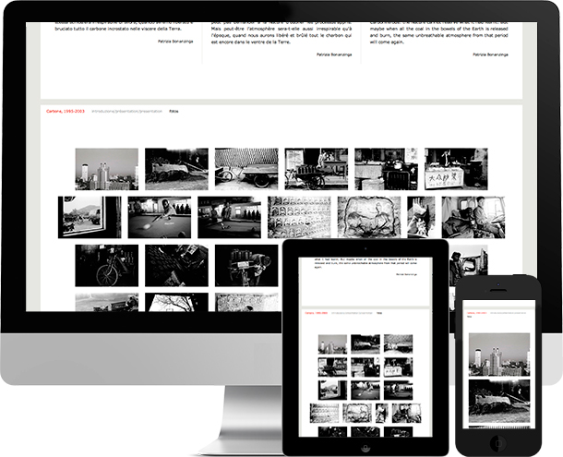Viewport: 563px width, 457px height.
Task: Tap the red Carbone link on the iPad
Action: (x=317, y=313)
